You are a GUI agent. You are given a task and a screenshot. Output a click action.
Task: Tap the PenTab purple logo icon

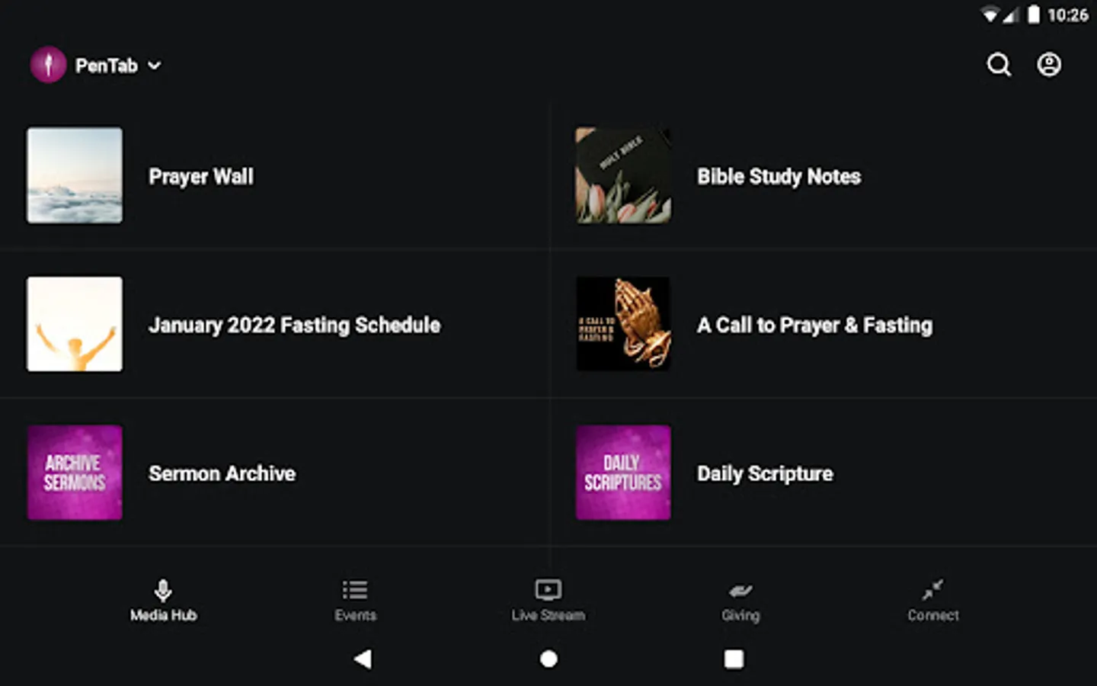click(x=48, y=65)
